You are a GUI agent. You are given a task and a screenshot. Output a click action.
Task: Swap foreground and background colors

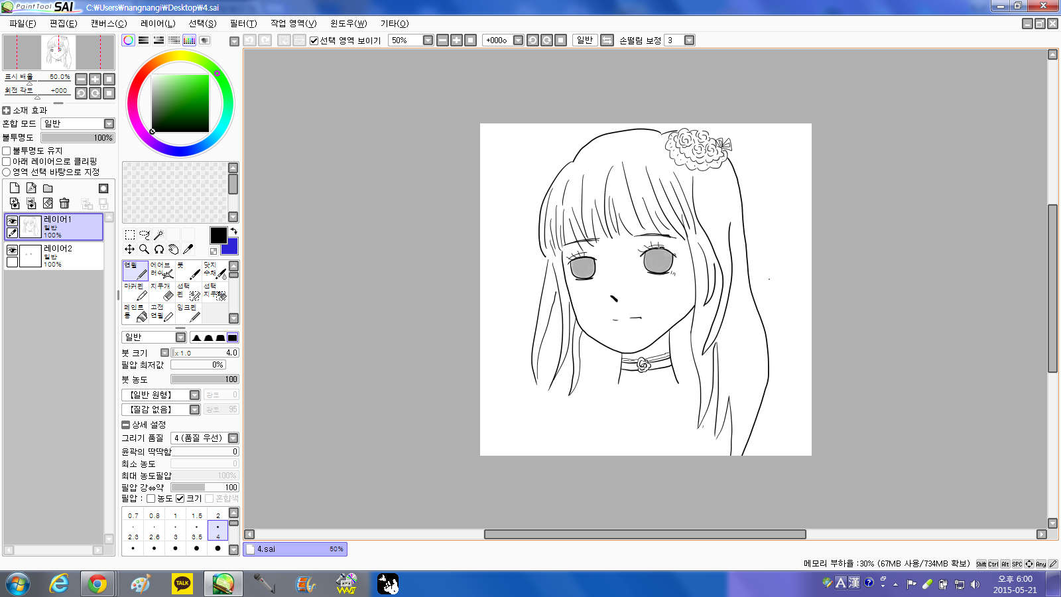[233, 232]
